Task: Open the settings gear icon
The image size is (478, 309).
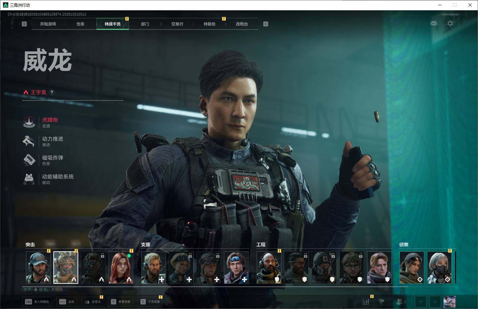Action: pyautogui.click(x=450, y=24)
